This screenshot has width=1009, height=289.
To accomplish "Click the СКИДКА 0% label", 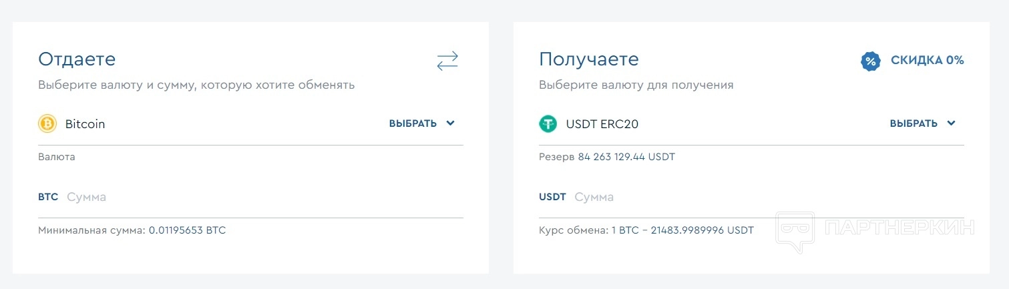I will click(927, 60).
